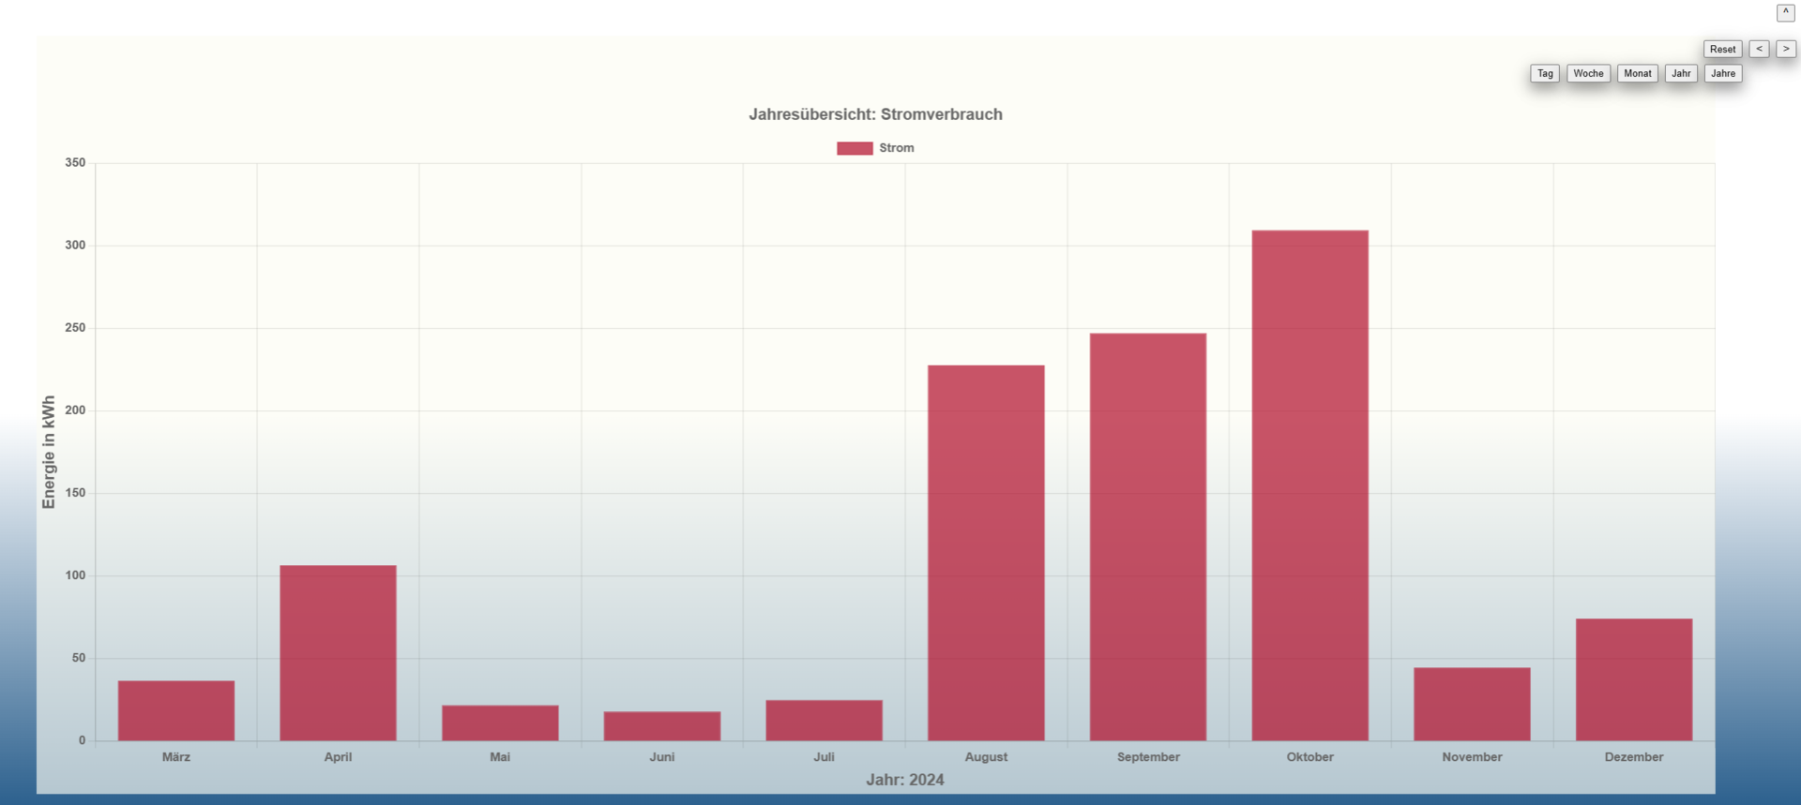The image size is (1801, 805).
Task: Click the Juli bar
Action: coord(824,721)
